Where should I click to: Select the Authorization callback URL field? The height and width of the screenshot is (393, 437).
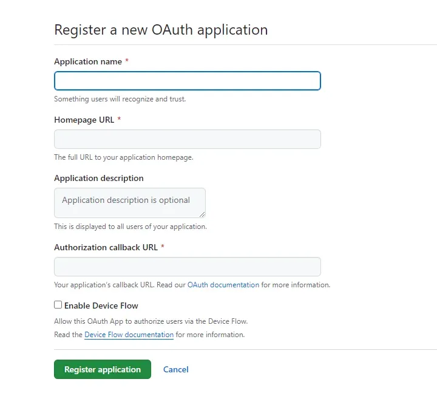[x=187, y=267]
